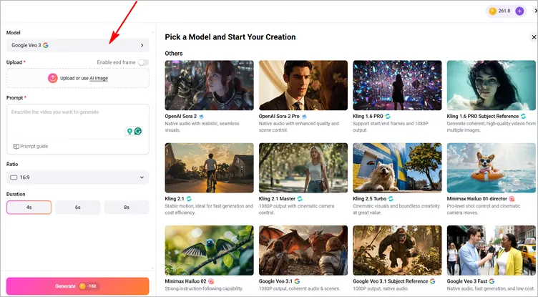
Task: Click the lightbulb prompt suggestion icon
Action: [129, 131]
